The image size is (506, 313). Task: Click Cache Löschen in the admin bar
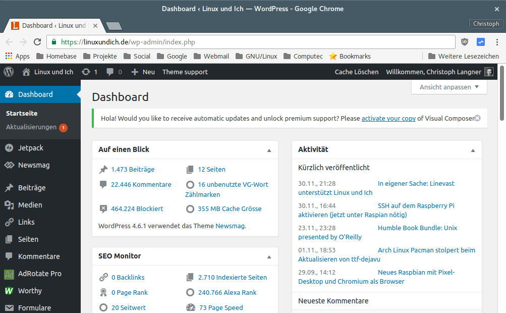pos(356,72)
